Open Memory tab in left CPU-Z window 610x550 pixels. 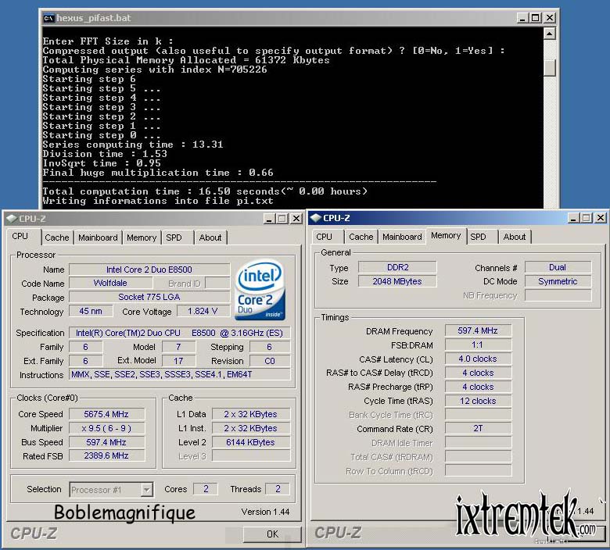pyautogui.click(x=142, y=237)
